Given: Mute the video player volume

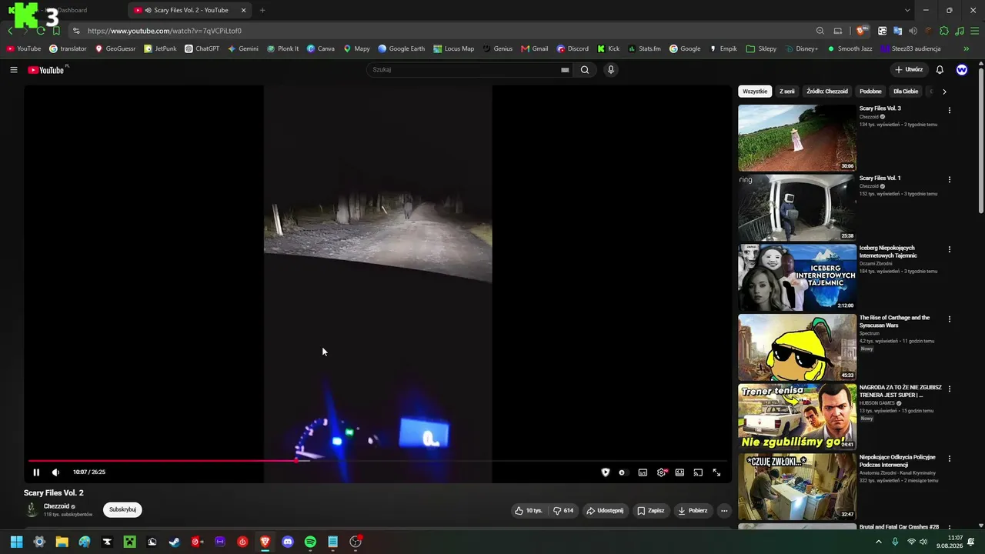Looking at the screenshot, I should click(x=55, y=472).
